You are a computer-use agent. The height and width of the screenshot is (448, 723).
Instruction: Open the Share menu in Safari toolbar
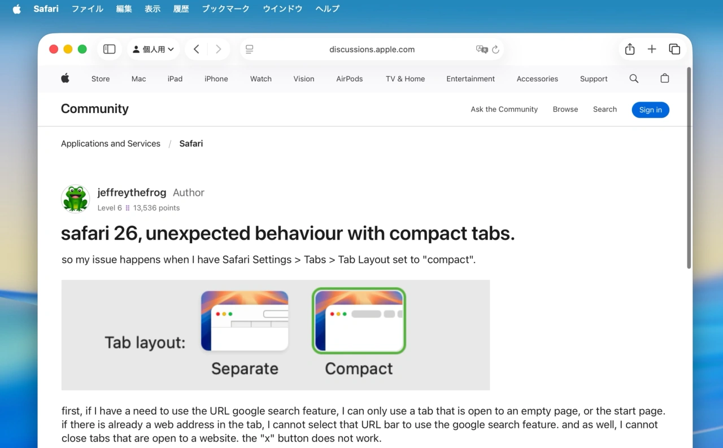[x=629, y=49]
